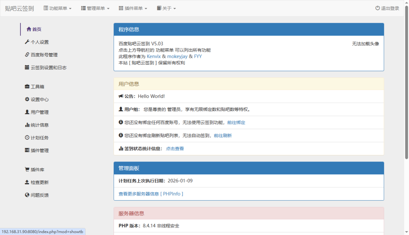
Task: Click the link icon for 百度账号管理
Action: pyautogui.click(x=27, y=55)
